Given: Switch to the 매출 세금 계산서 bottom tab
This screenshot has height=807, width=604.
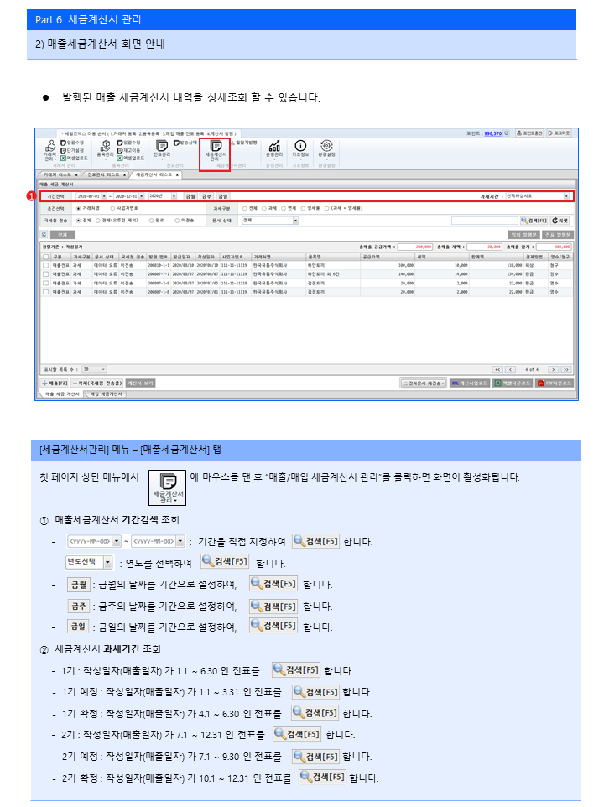Looking at the screenshot, I should tap(62, 393).
